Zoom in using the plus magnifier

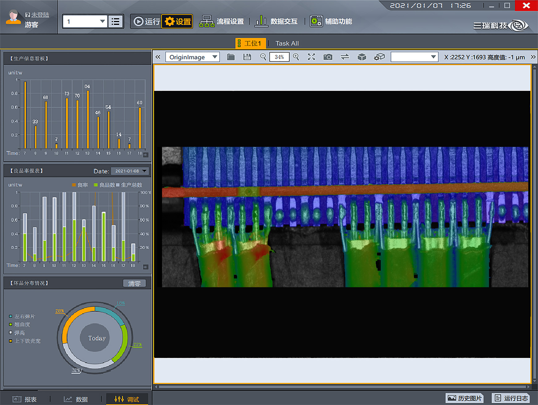point(296,57)
